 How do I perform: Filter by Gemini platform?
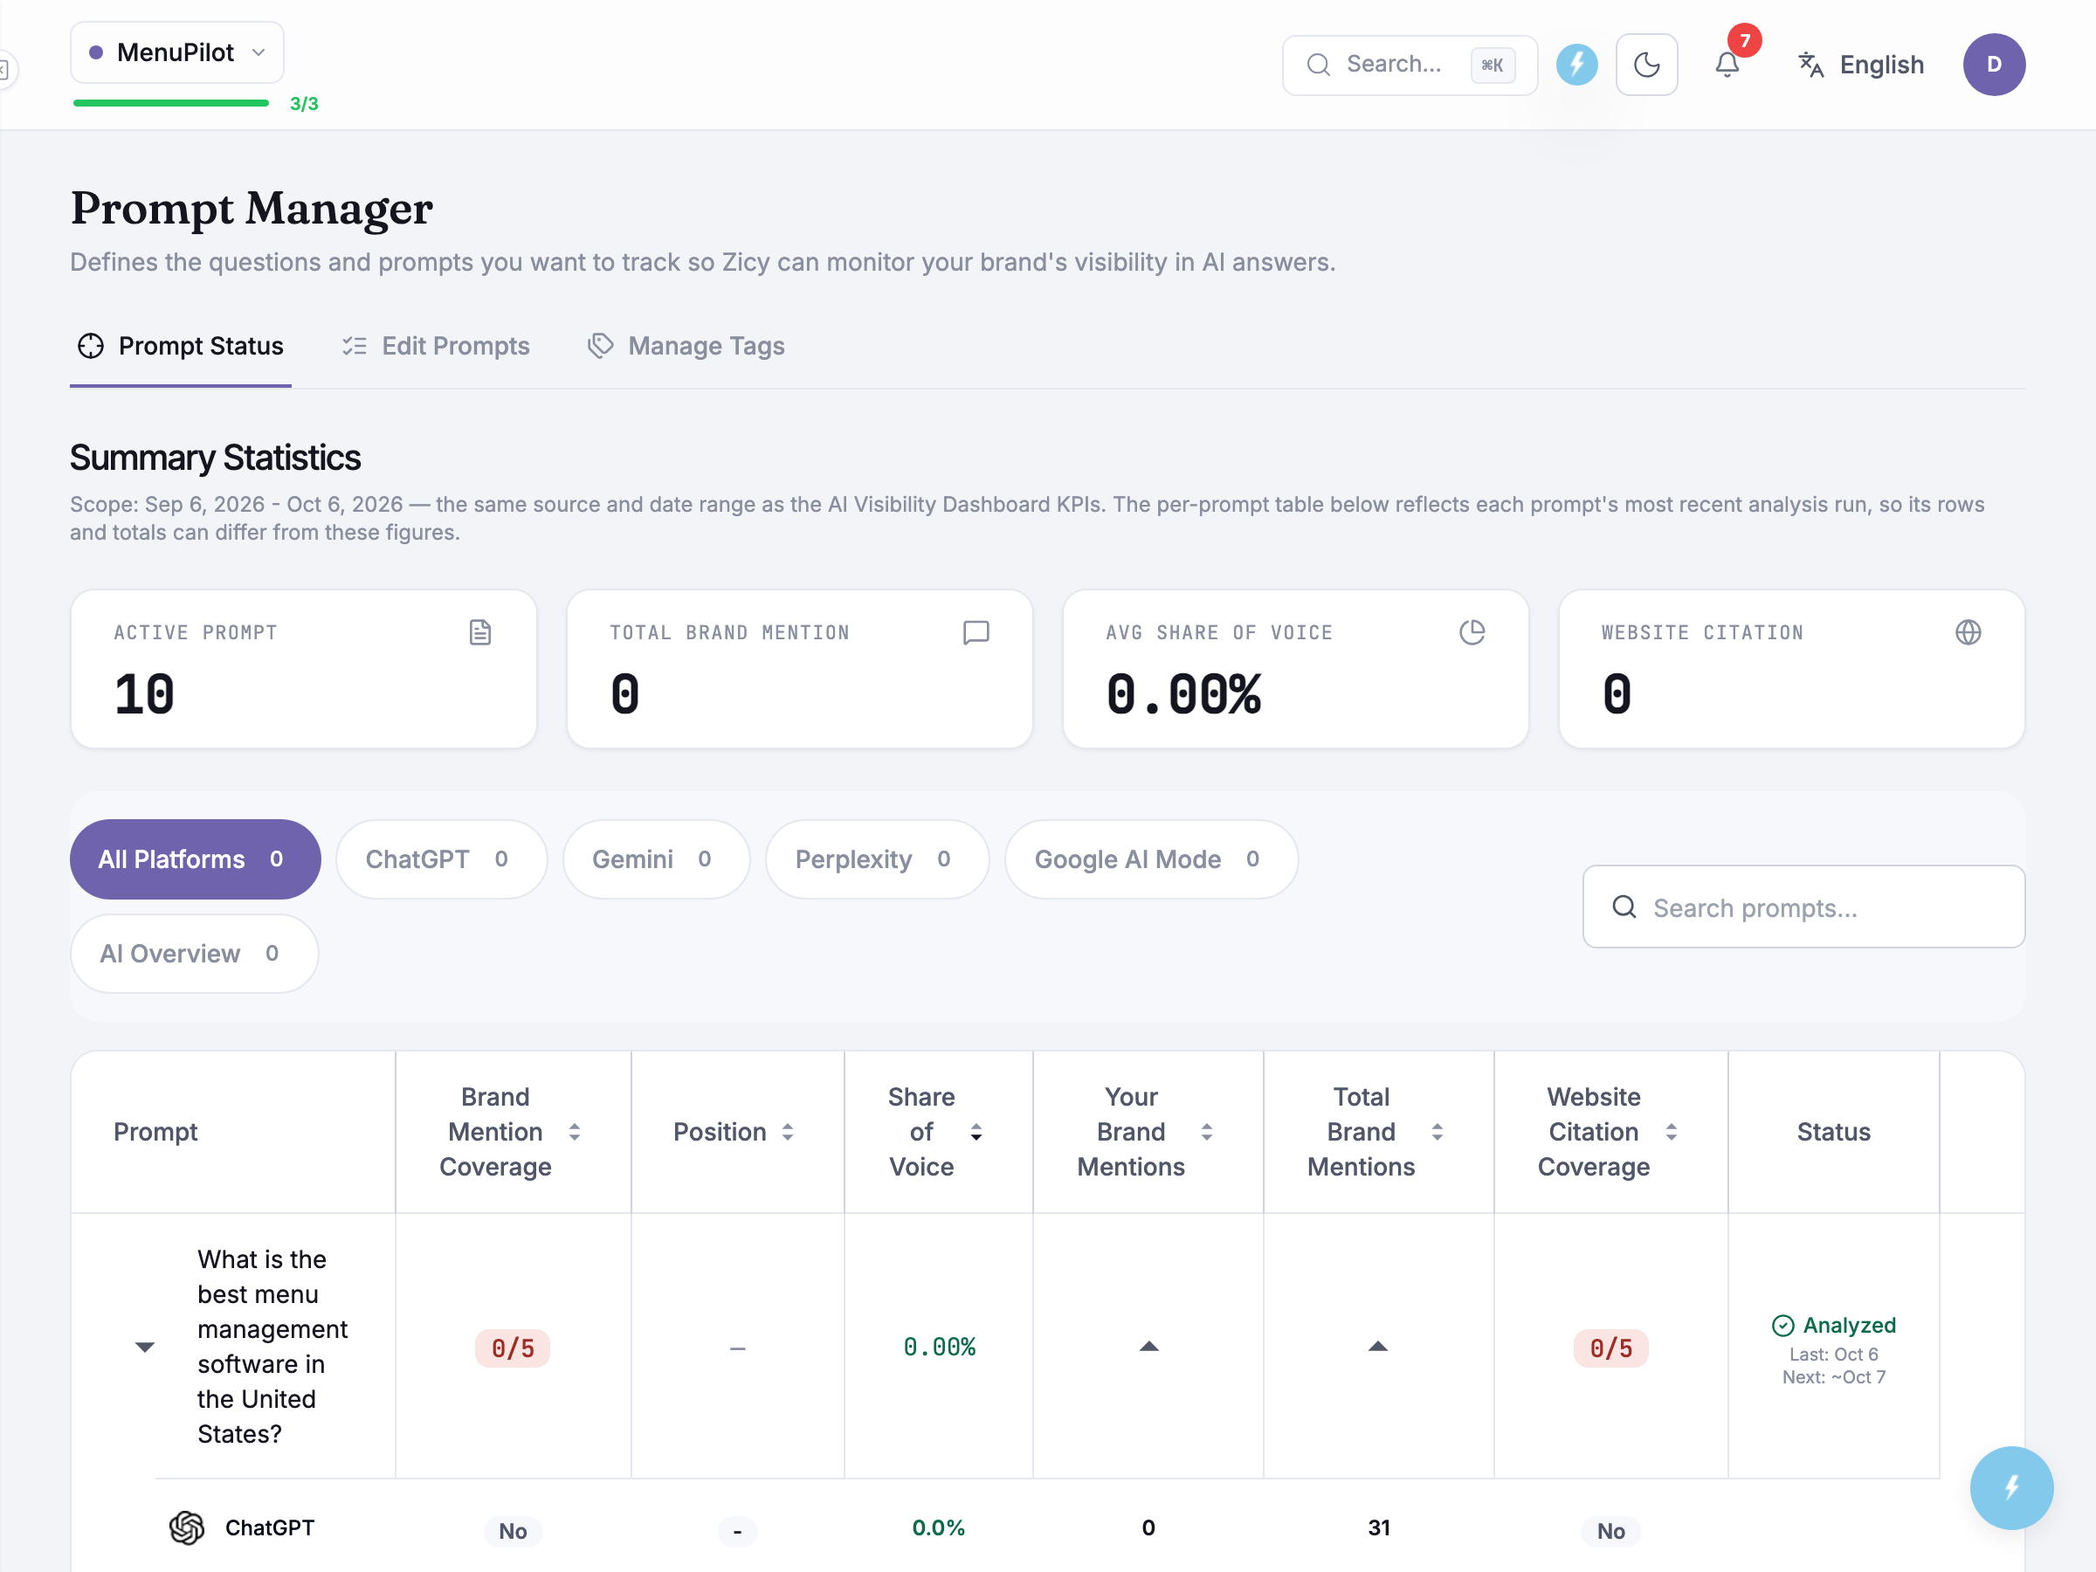[x=656, y=858]
